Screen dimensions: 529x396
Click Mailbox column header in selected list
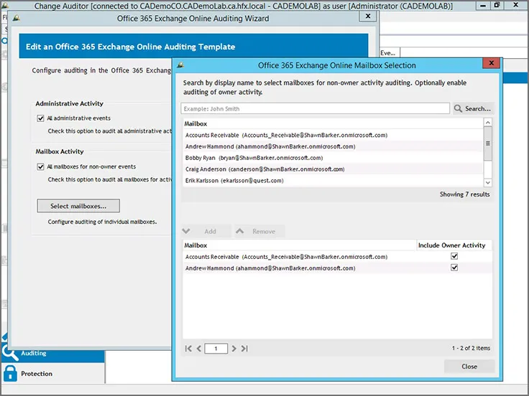point(300,245)
